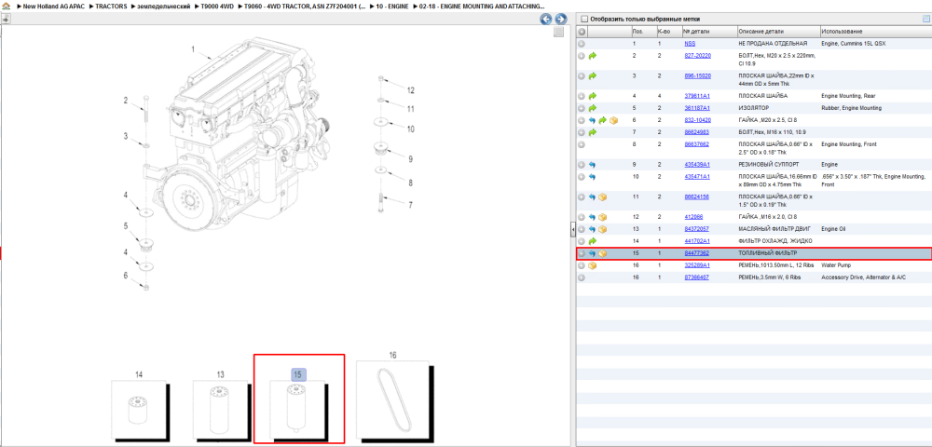This screenshot has width=932, height=447.
Task: Open the table columns settings icon
Action: point(925,19)
